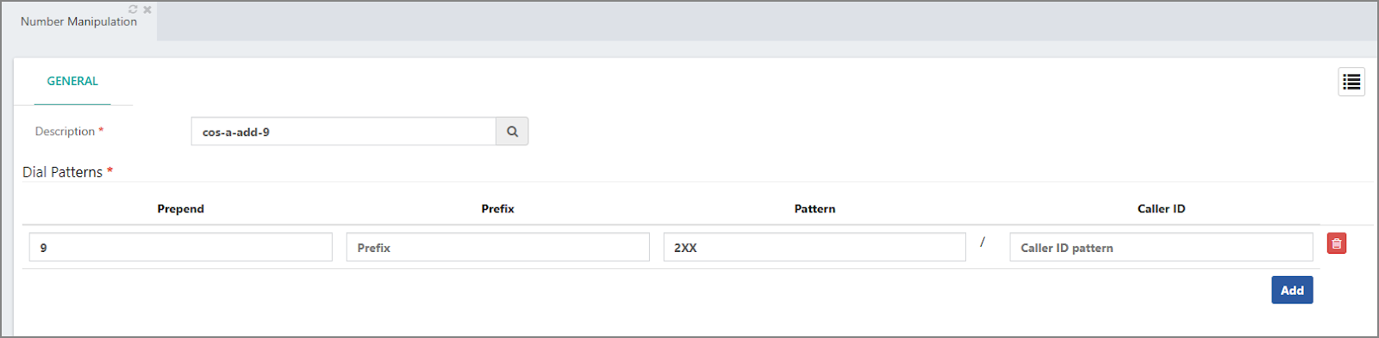
Task: Focus the Description field containing cos-a-add-9
Action: (344, 132)
